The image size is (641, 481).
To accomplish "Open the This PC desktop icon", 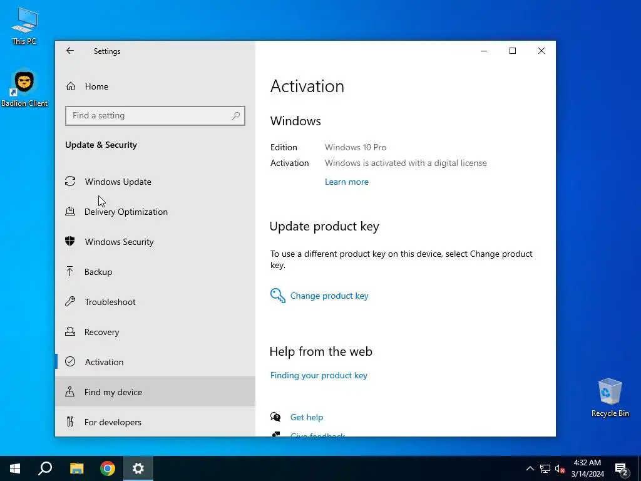I will coord(24,26).
